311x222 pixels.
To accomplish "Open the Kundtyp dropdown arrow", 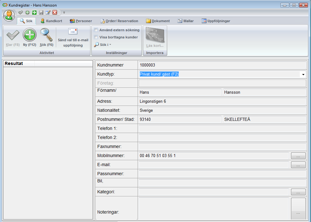I will pos(303,74).
